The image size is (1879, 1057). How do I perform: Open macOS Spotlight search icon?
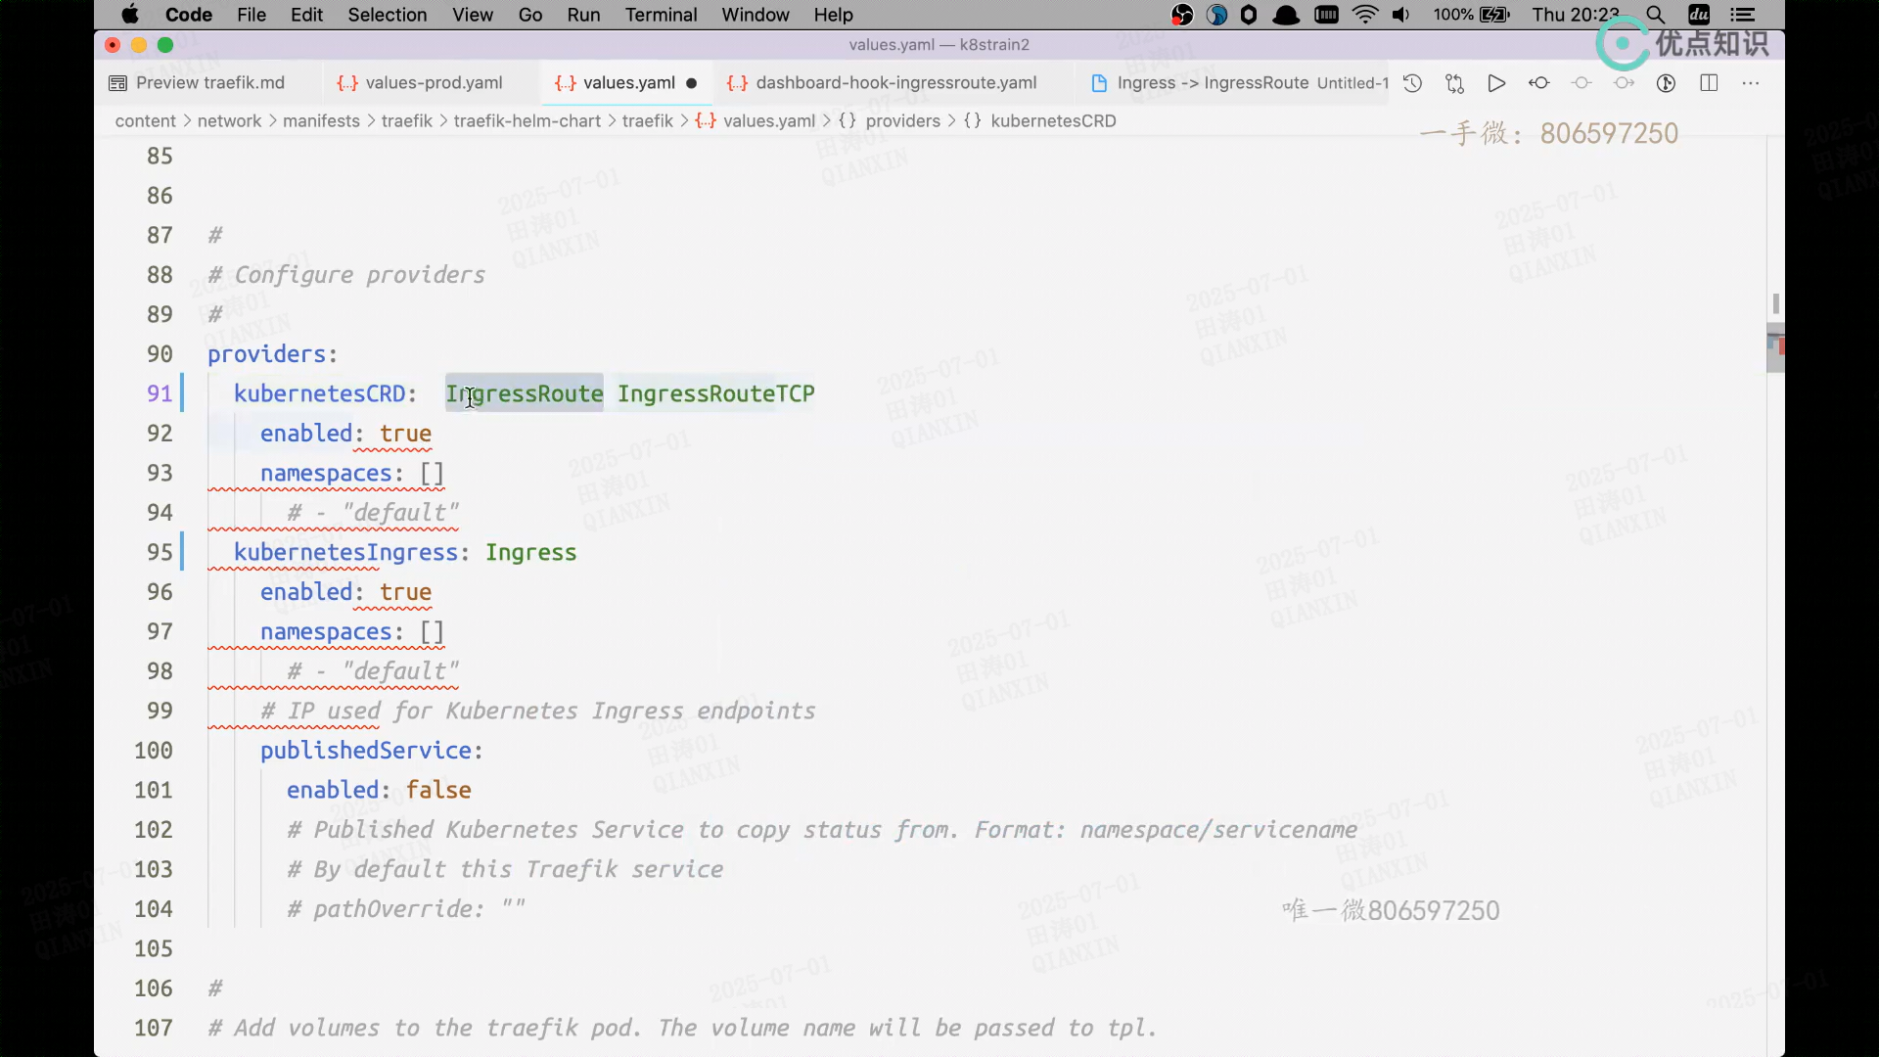click(x=1655, y=15)
